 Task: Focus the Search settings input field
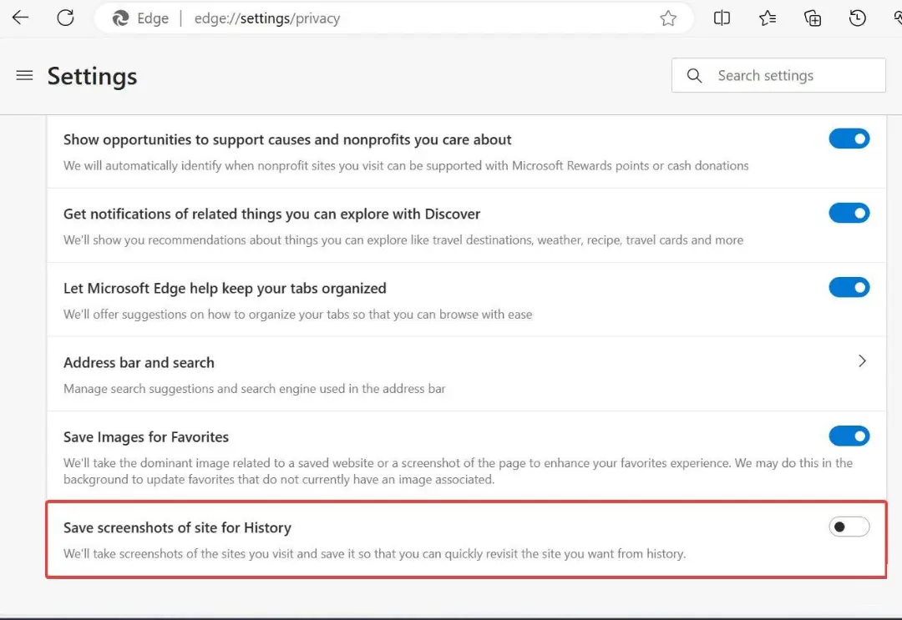coord(778,75)
